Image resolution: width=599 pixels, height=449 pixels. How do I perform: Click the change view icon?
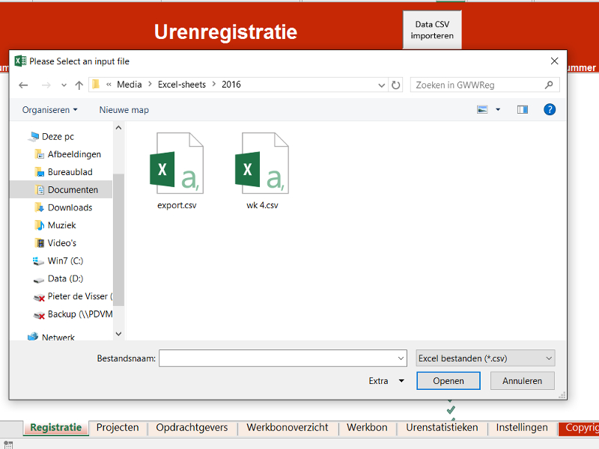click(x=482, y=110)
